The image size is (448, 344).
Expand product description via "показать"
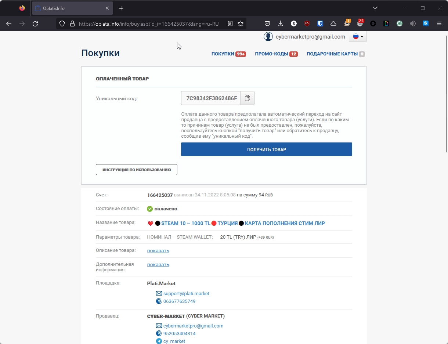[x=158, y=251]
